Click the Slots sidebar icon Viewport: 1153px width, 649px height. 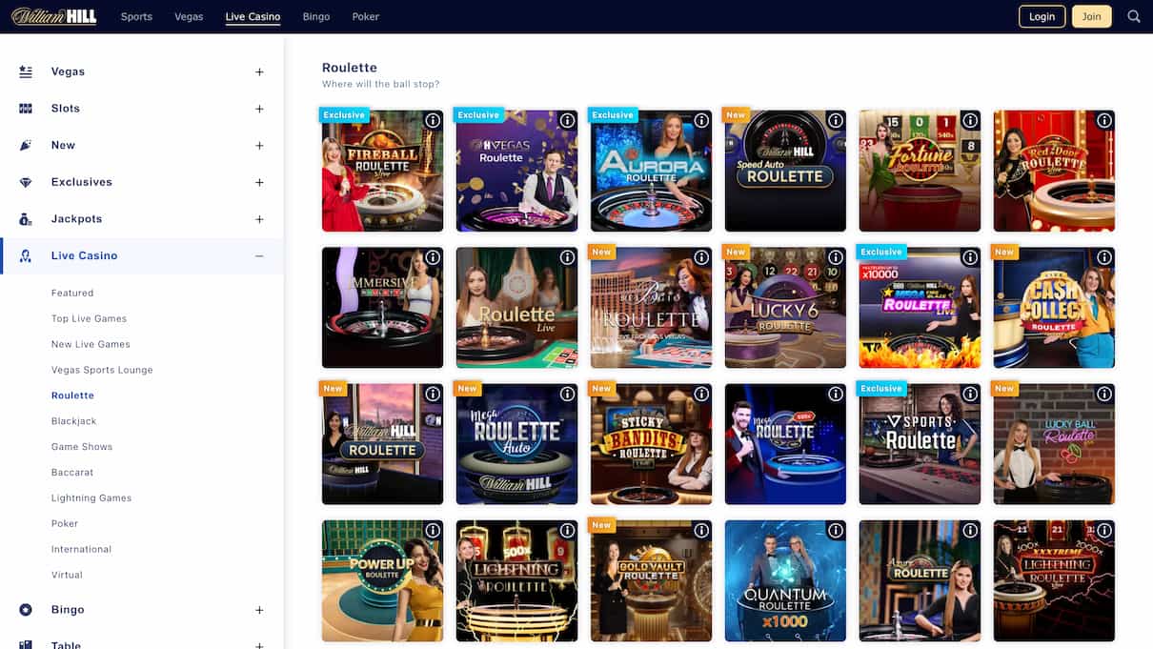tap(26, 109)
